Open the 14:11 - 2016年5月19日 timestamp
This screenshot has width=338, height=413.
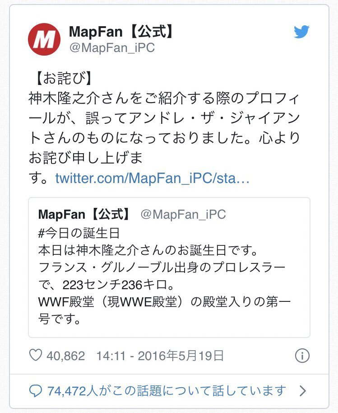coord(160,356)
